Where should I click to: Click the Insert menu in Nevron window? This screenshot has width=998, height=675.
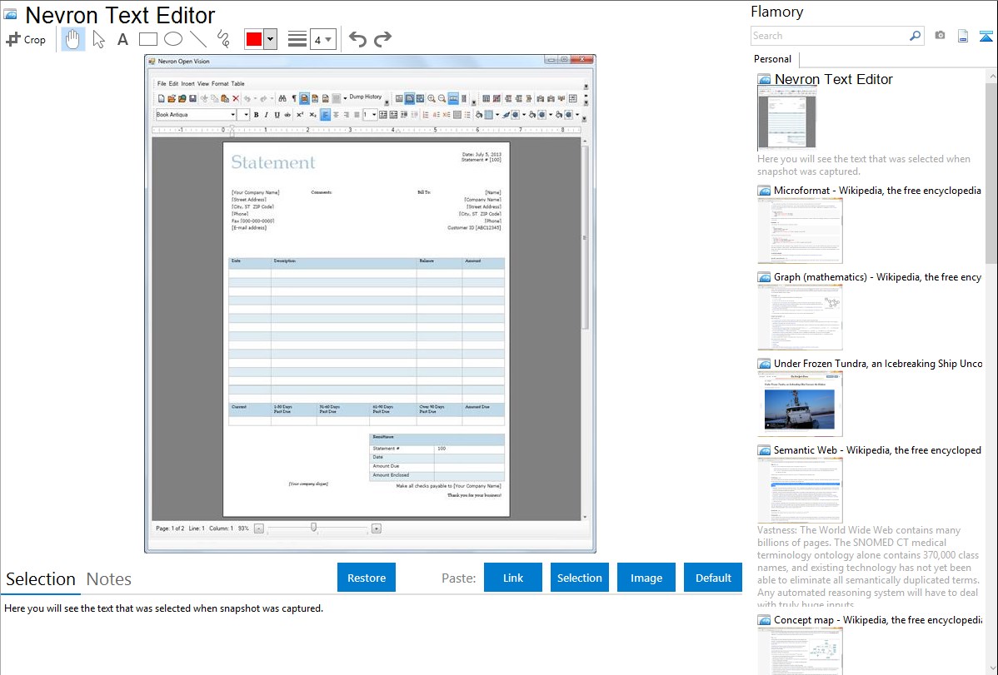click(187, 83)
